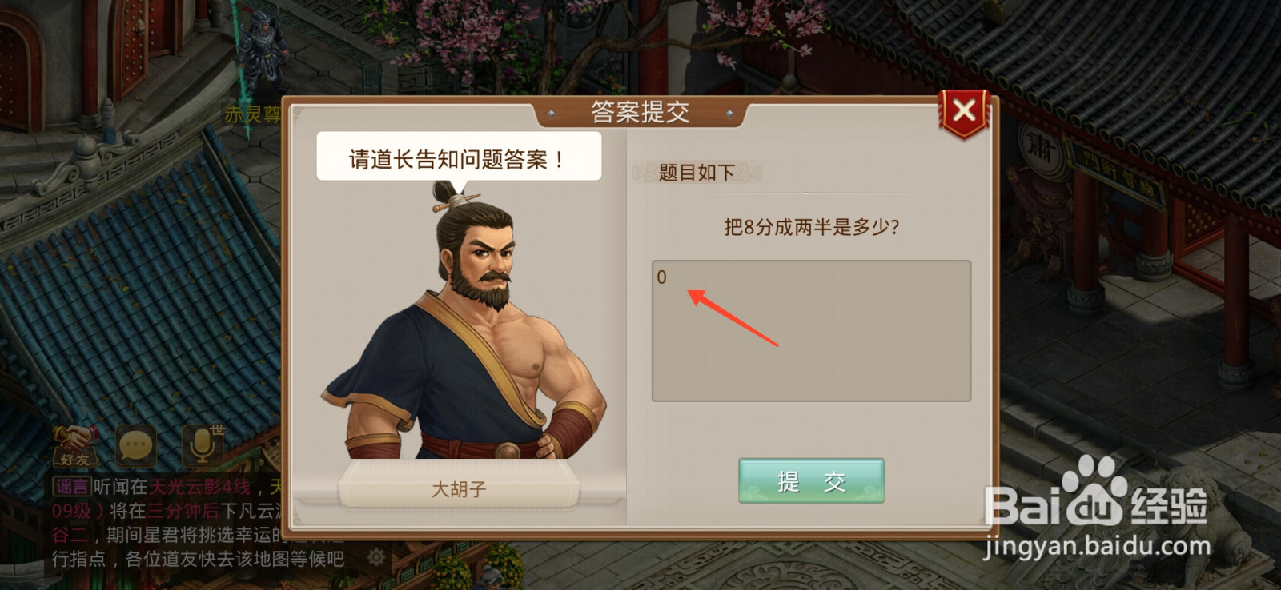Open the chat speech-bubble icon
Screen dimensions: 1281x590
point(136,445)
